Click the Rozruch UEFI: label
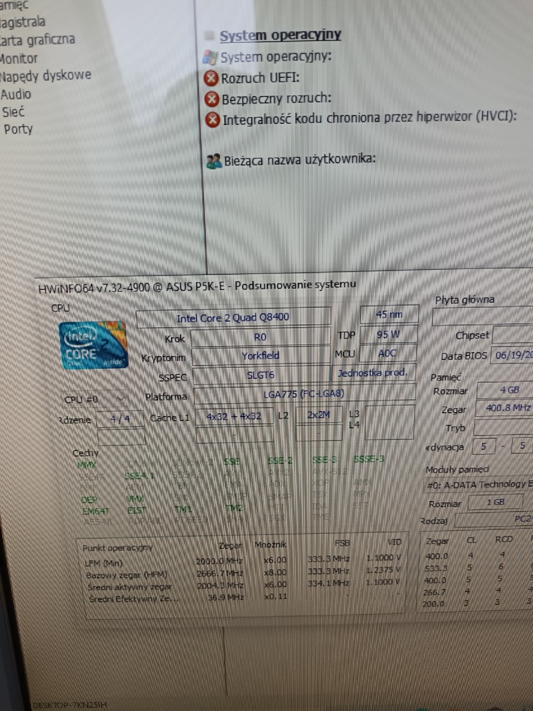The height and width of the screenshot is (711, 533). 260,78
